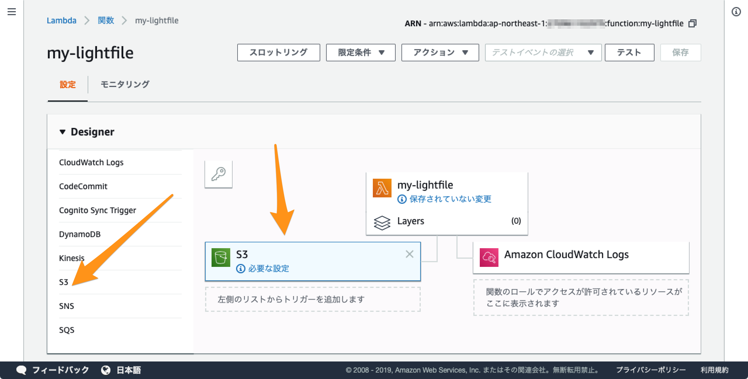The image size is (748, 379).
Task: Open the 利用規約 link
Action: (714, 370)
